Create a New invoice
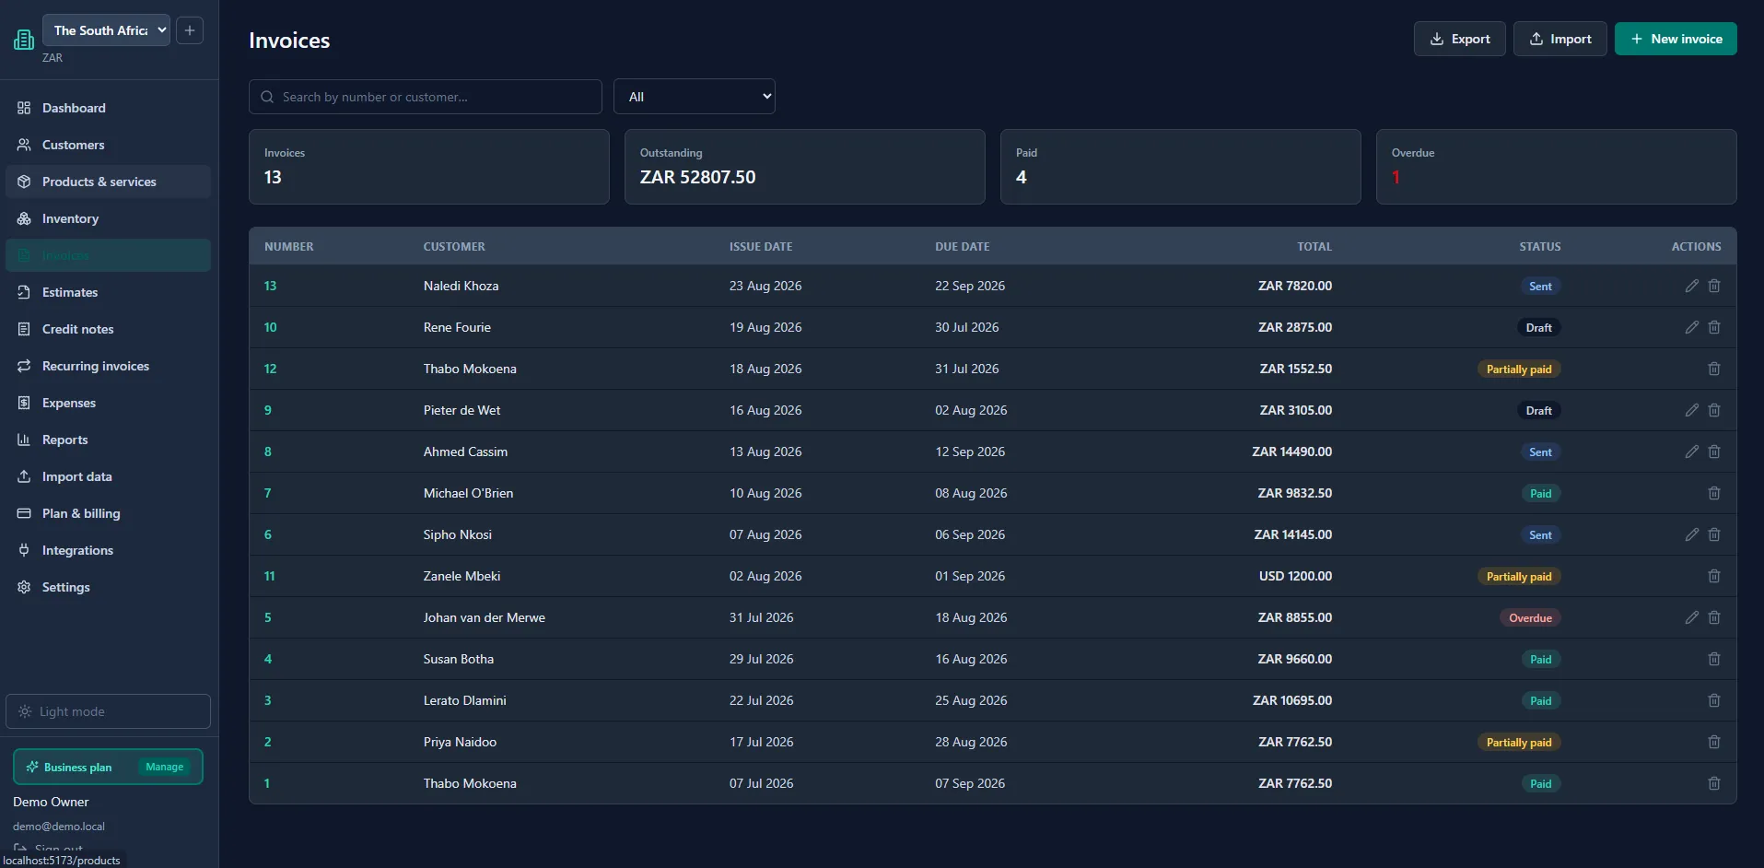 click(1676, 39)
